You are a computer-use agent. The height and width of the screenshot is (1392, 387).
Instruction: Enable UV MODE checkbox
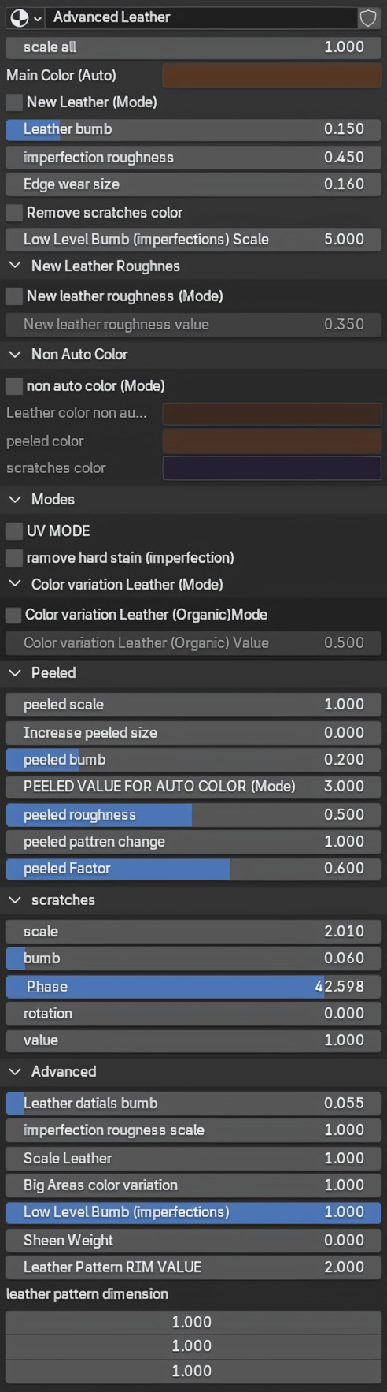14,531
